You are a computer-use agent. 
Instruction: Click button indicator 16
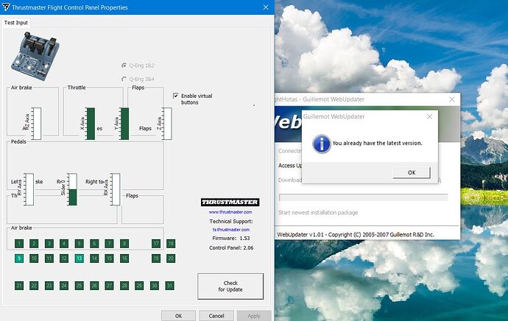click(x=124, y=258)
